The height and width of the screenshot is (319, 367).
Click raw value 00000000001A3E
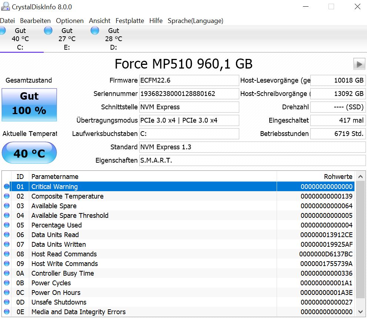326,293
